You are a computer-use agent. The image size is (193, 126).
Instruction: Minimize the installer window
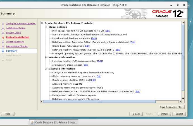pyautogui.click(x=171, y=5)
